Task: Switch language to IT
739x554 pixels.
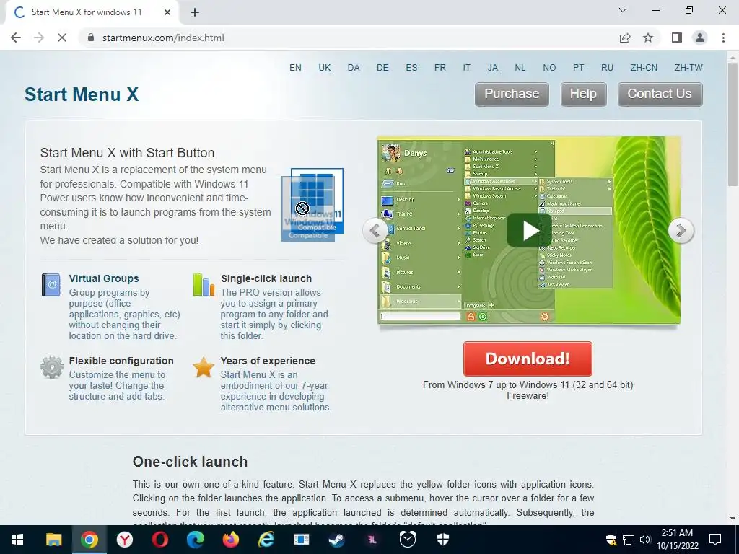Action: [467, 67]
